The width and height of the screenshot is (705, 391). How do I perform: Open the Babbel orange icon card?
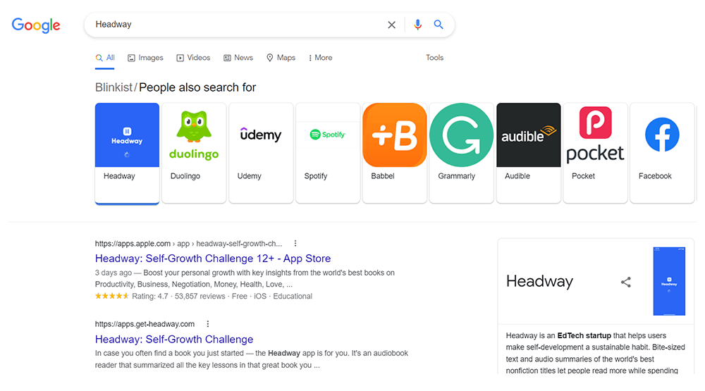395,153
